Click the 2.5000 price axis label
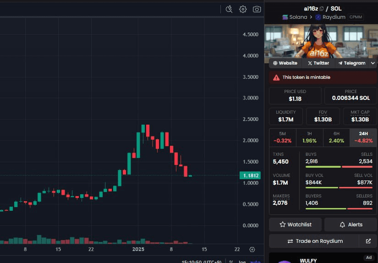 (251, 119)
